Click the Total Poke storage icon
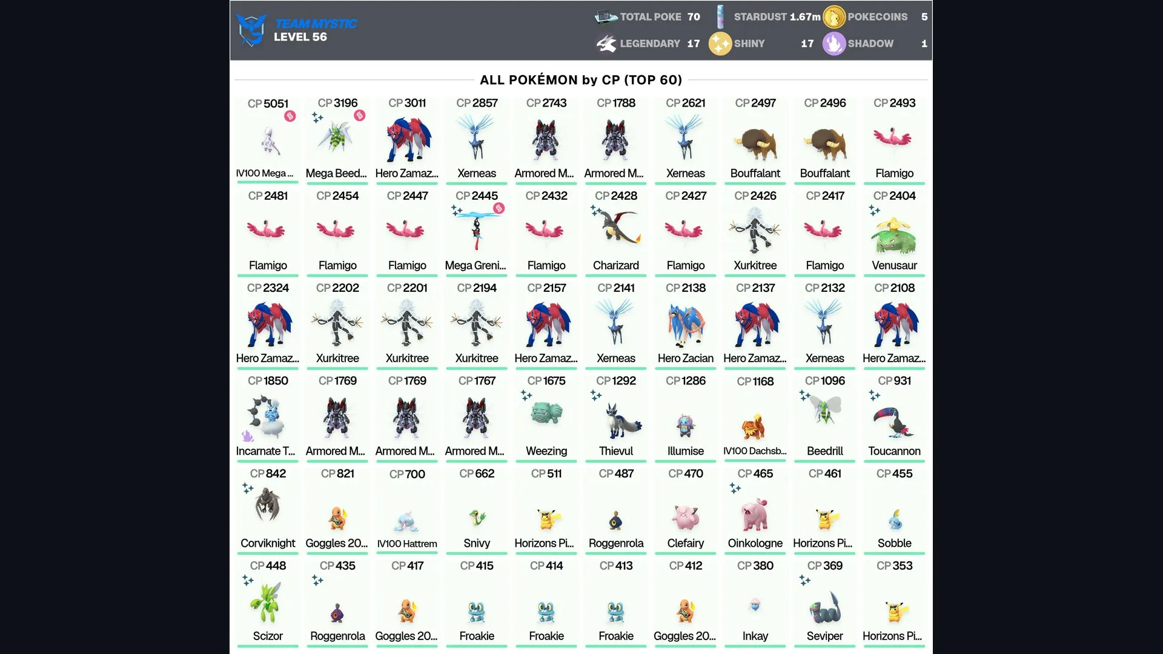This screenshot has width=1163, height=654. pyautogui.click(x=606, y=17)
